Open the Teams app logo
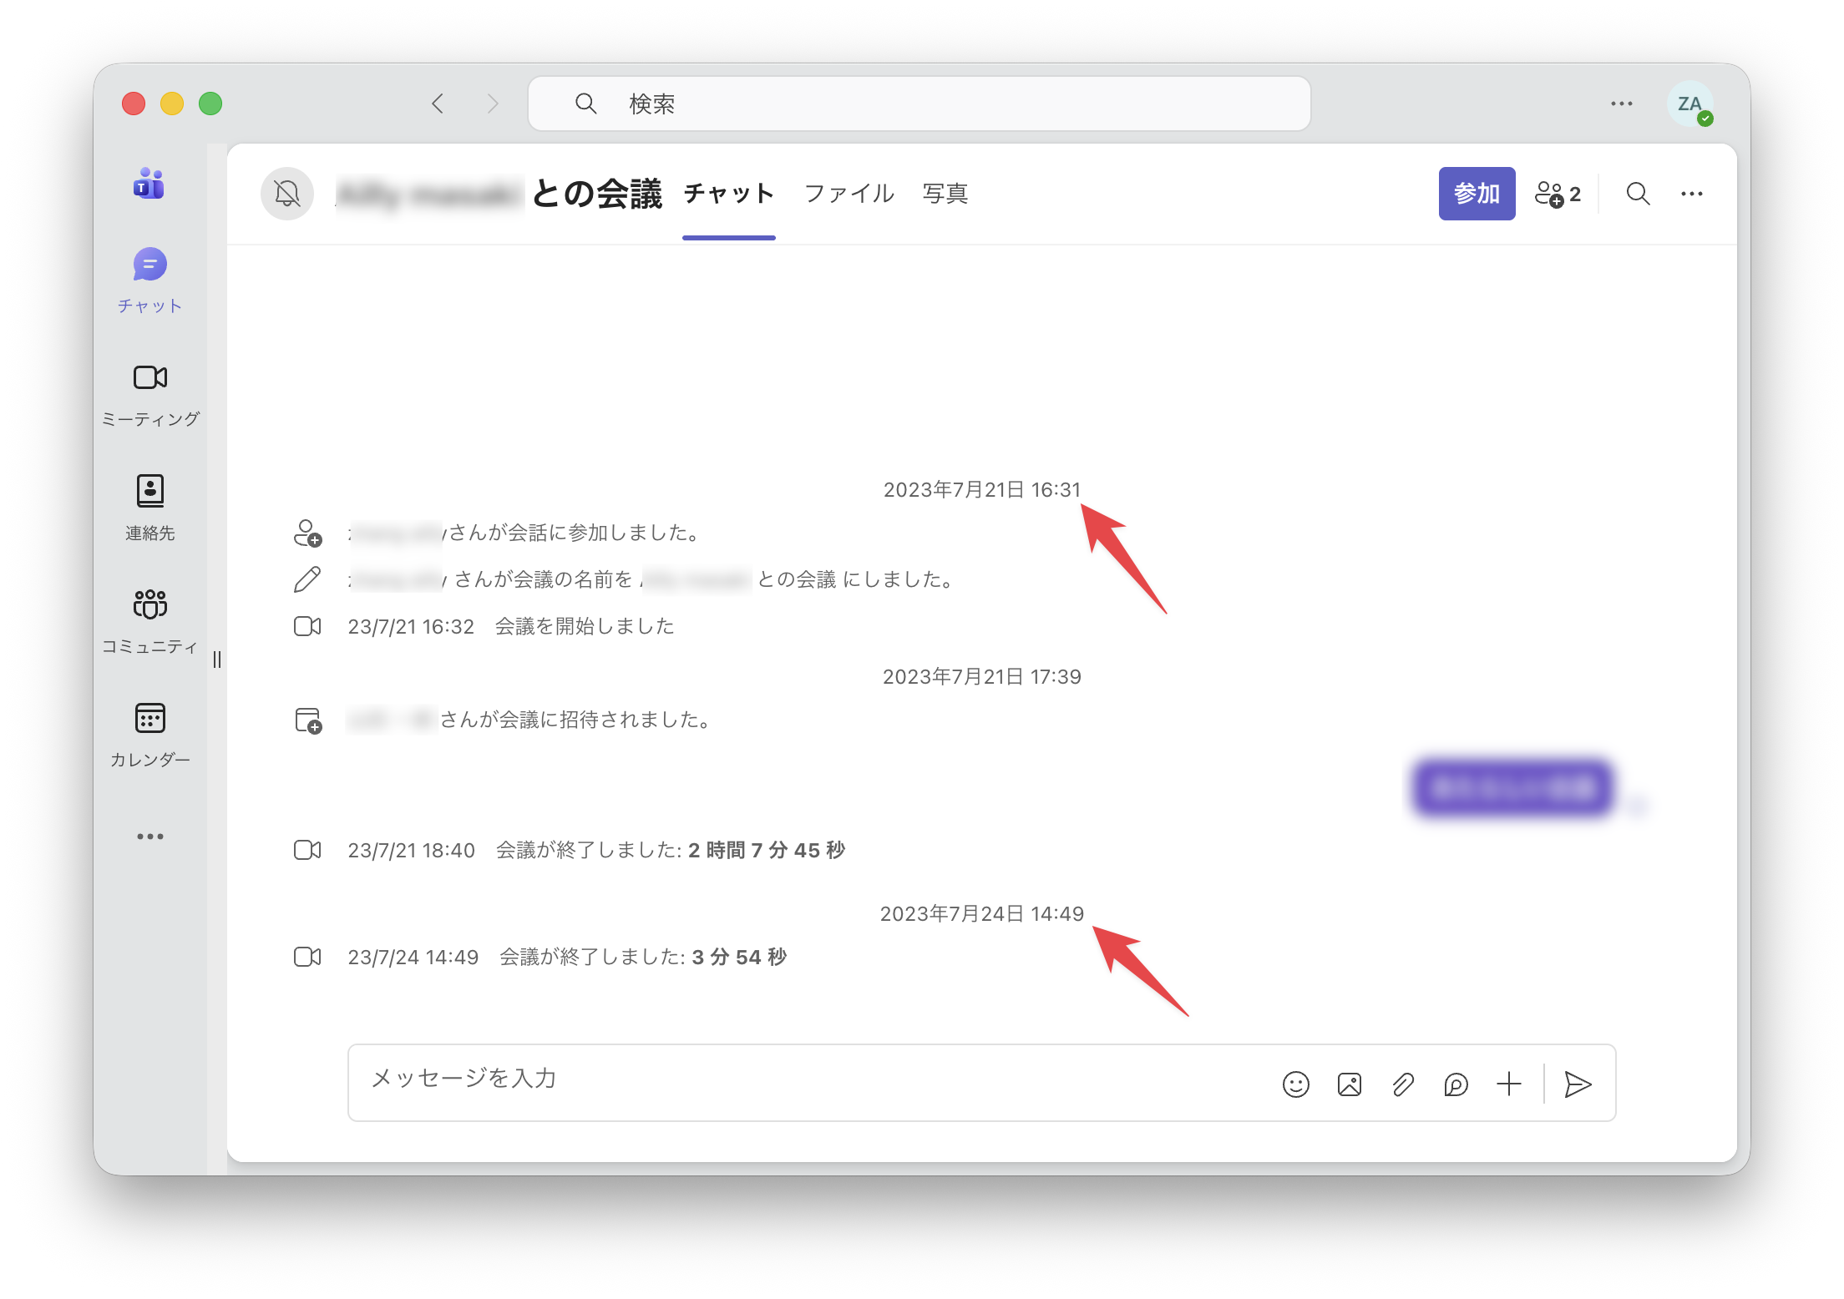This screenshot has width=1844, height=1299. (149, 184)
